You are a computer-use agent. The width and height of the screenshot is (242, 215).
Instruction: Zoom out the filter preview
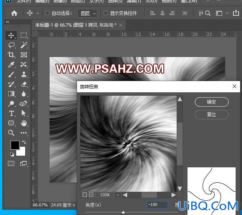click(x=85, y=195)
